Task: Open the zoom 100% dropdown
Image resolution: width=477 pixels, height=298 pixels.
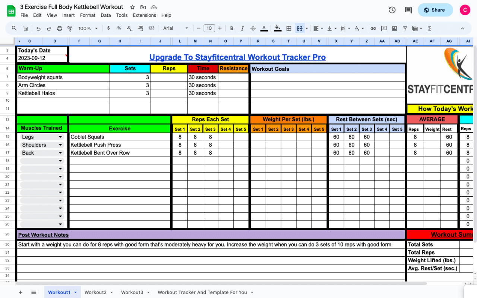Action: coord(88,28)
